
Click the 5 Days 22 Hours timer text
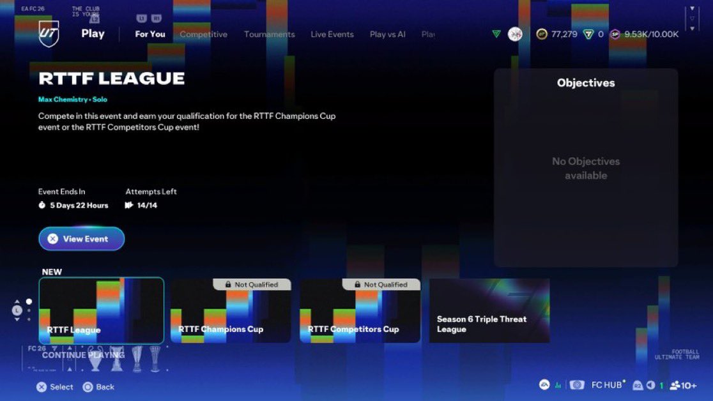click(x=79, y=205)
